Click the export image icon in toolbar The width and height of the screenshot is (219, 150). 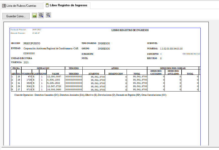(x=34, y=15)
